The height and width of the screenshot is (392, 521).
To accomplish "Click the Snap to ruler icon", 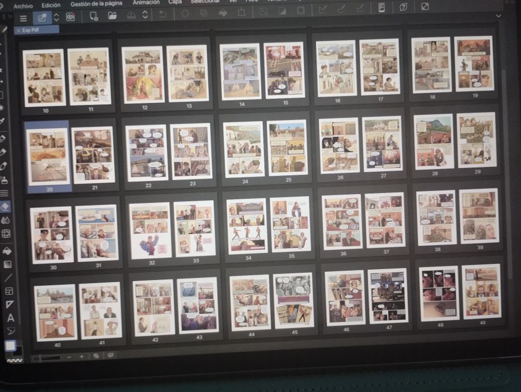I will 322,10.
